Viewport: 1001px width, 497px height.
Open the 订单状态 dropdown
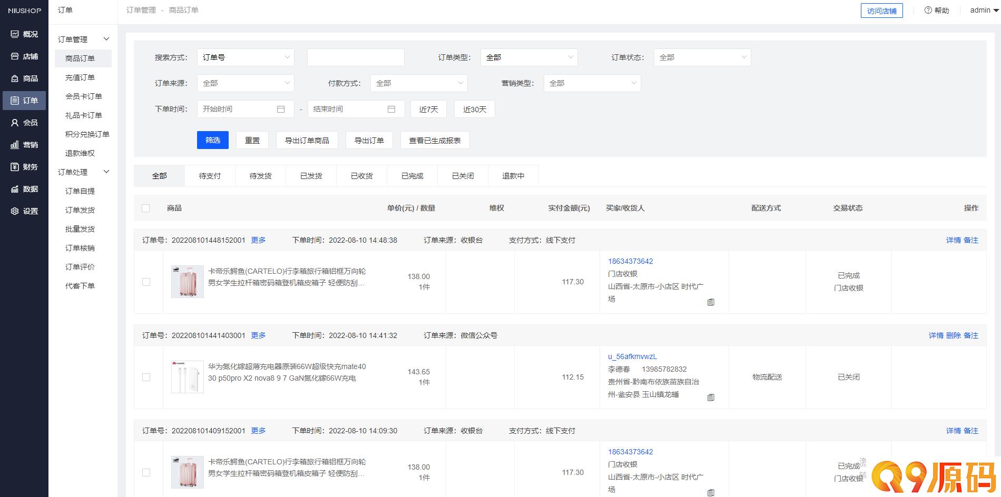pyautogui.click(x=702, y=57)
